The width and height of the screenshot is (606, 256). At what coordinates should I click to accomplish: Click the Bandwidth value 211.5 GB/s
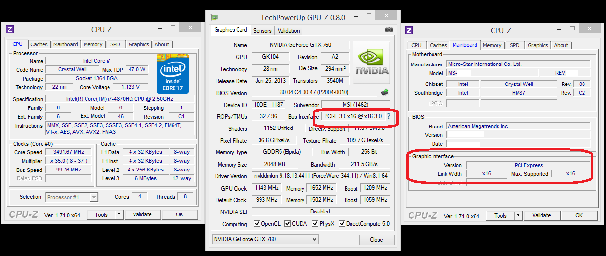coord(364,164)
